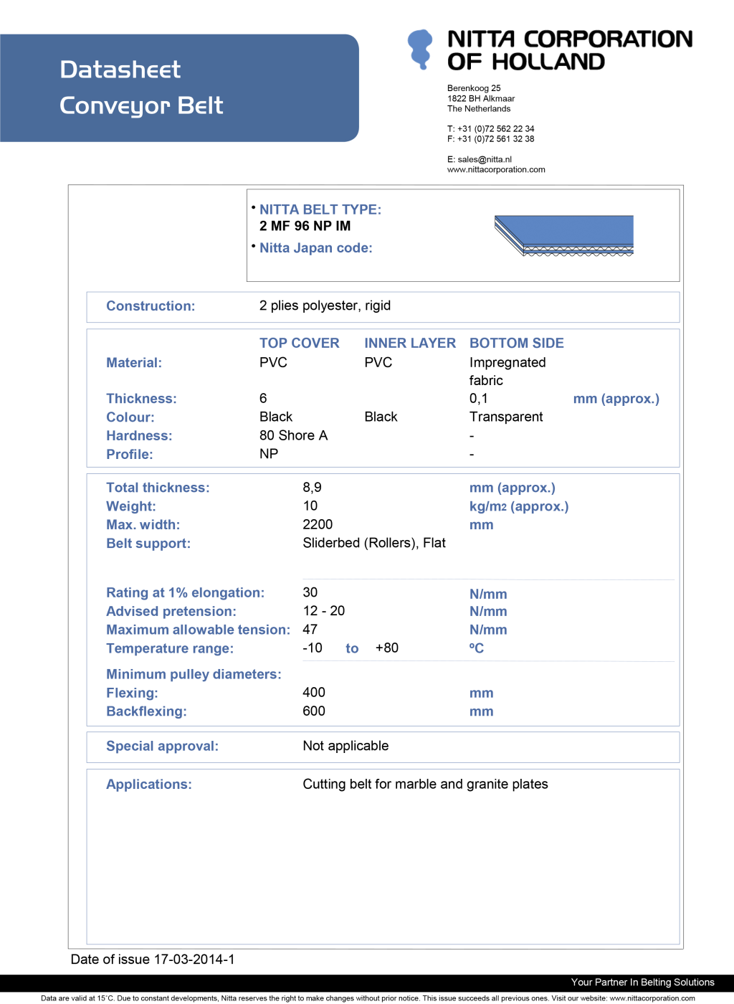Select the pretension range "12 - 20"
This screenshot has width=734, height=1004.
click(324, 611)
